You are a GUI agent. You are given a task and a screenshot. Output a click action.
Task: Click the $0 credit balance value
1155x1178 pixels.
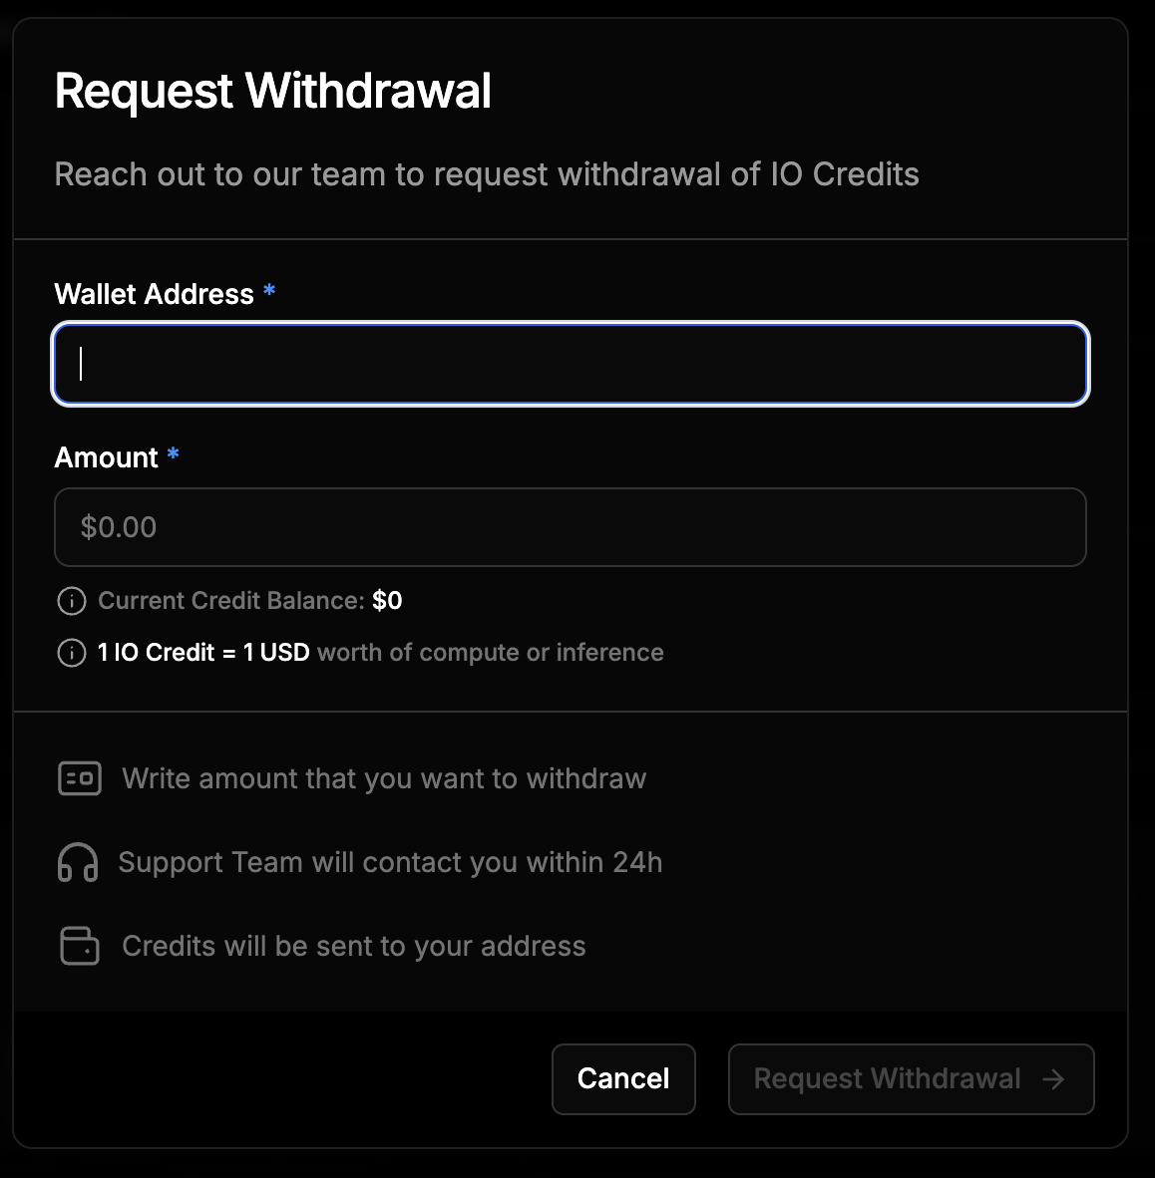(x=387, y=600)
